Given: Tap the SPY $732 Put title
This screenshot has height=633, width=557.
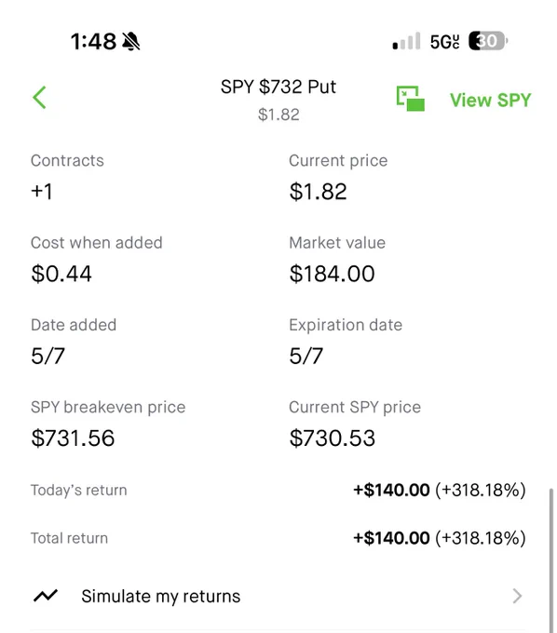Looking at the screenshot, I should pyautogui.click(x=278, y=87).
